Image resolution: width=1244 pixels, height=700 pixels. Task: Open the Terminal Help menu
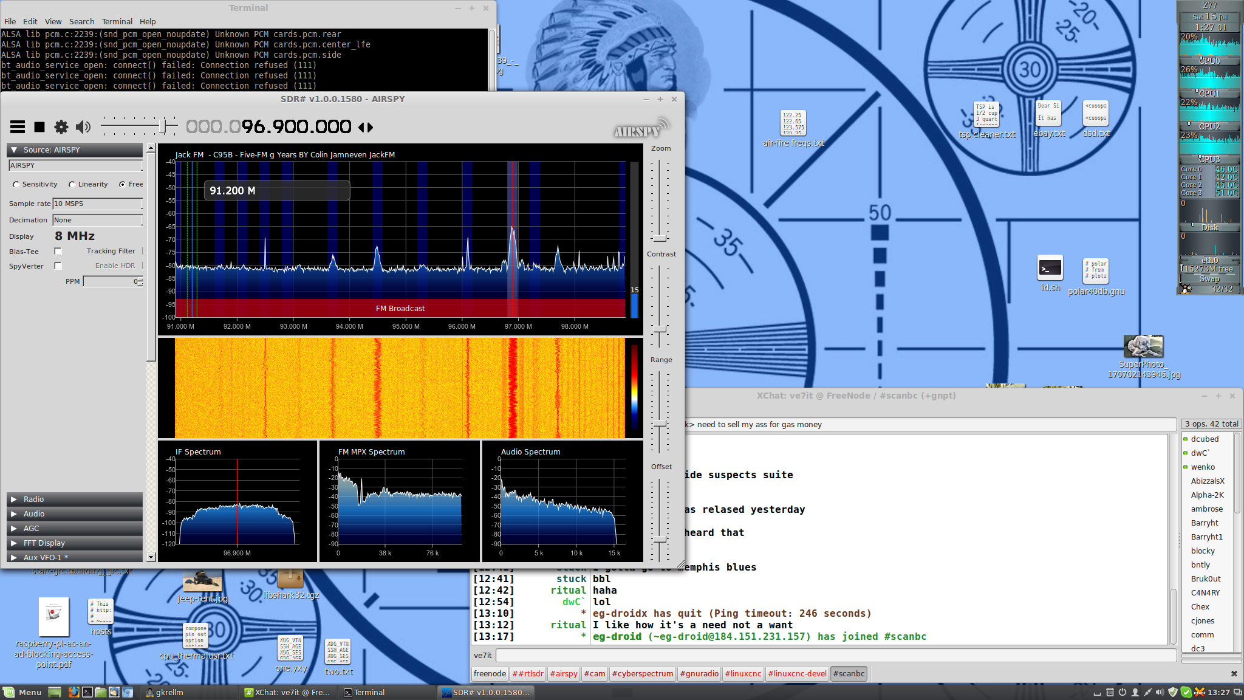(148, 21)
